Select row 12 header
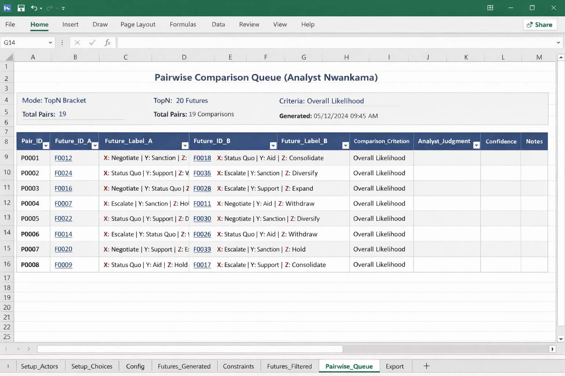The width and height of the screenshot is (565, 376). tap(7, 203)
